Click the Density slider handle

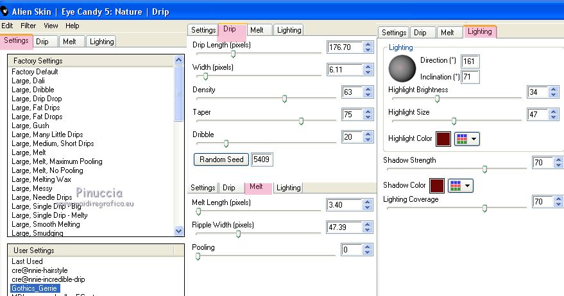coord(284,99)
